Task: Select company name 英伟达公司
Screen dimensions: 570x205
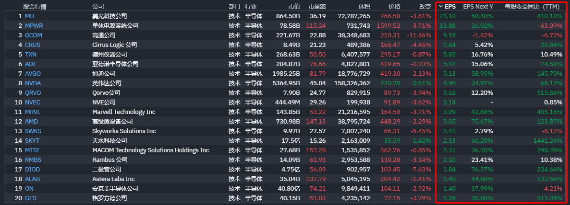Action: coord(107,83)
